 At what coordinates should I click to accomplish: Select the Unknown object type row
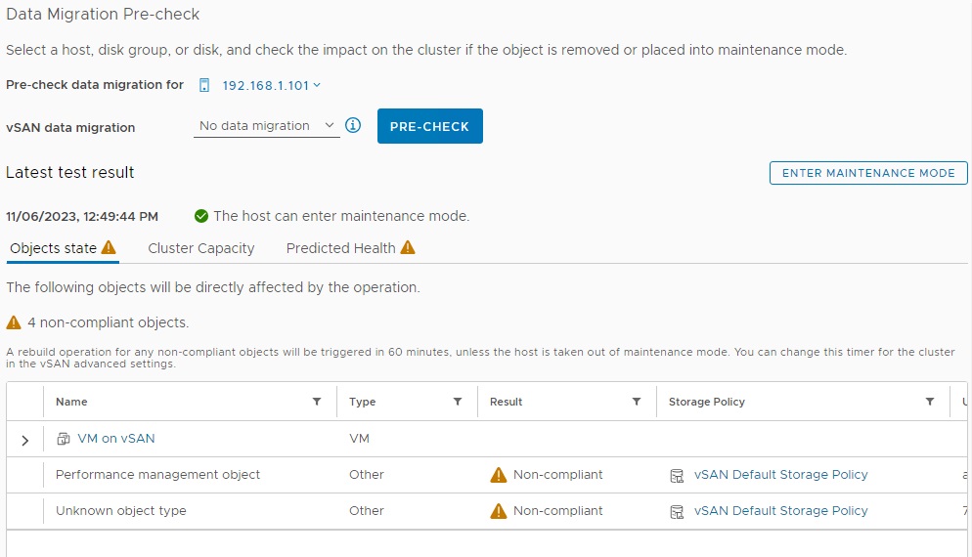pos(120,511)
